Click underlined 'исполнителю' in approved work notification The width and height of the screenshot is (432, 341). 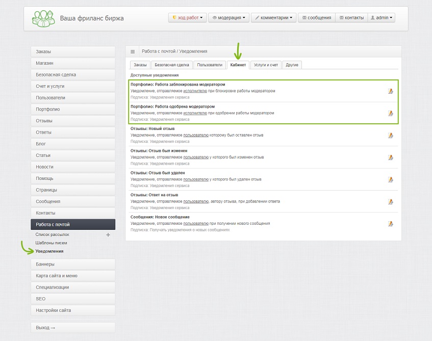195,113
